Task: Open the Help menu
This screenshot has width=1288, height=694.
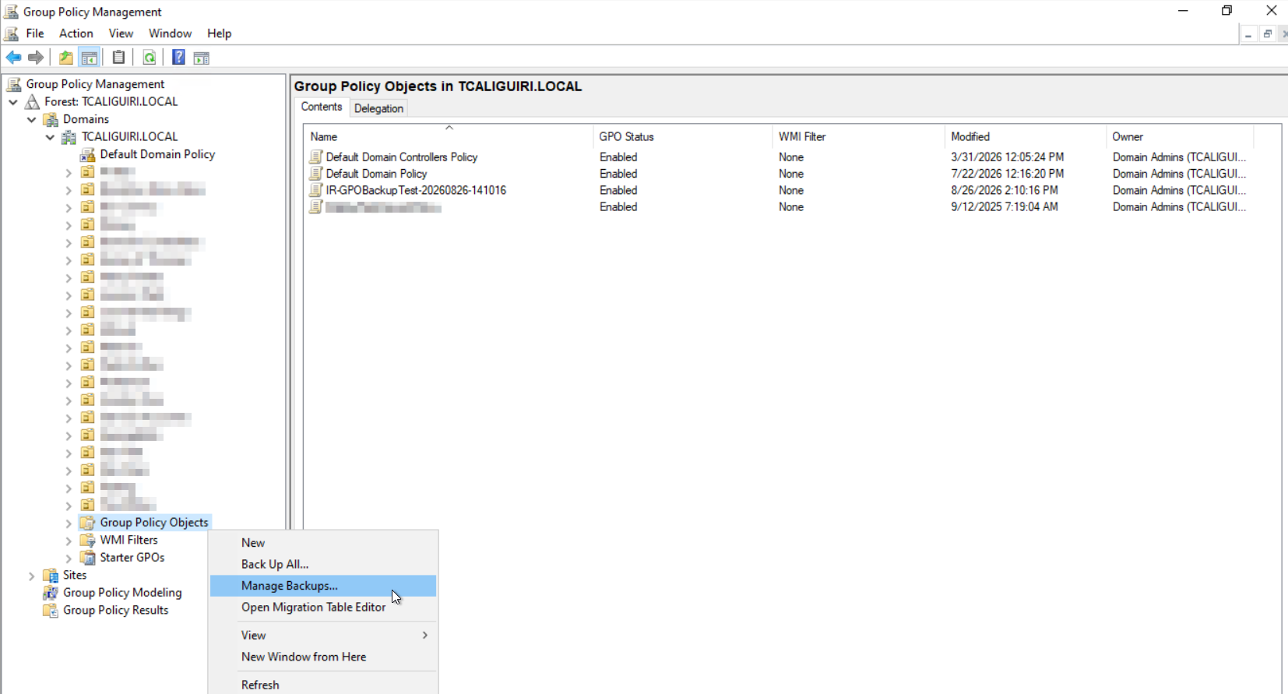Action: pos(219,33)
